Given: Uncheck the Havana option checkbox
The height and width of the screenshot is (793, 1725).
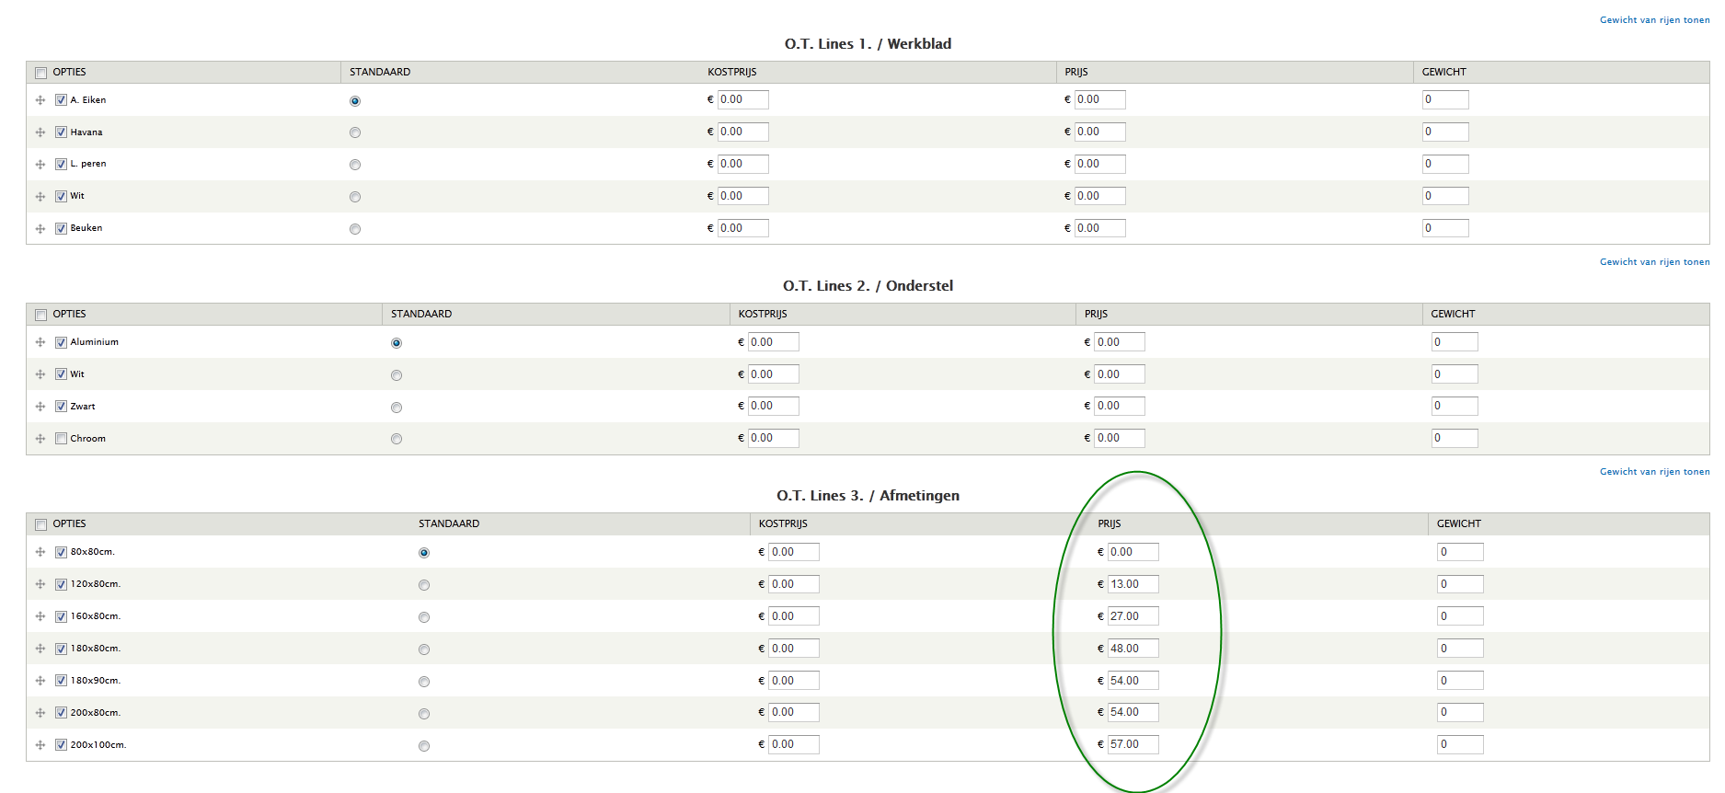Looking at the screenshot, I should click(61, 132).
